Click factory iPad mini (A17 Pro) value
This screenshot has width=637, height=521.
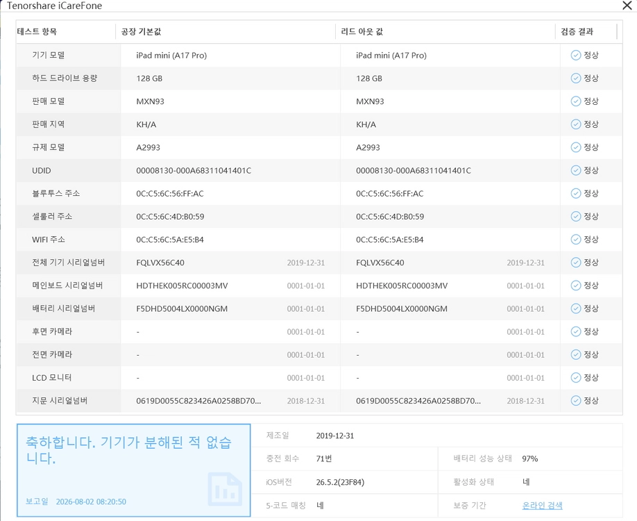pos(171,56)
